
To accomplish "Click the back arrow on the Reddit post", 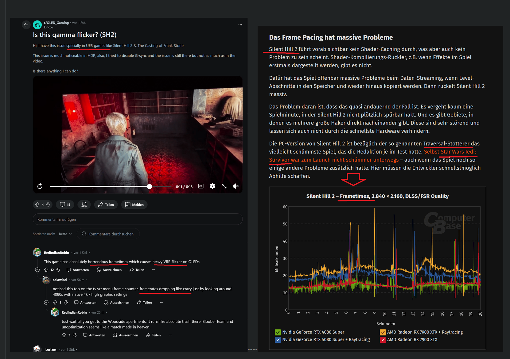I will [x=26, y=25].
